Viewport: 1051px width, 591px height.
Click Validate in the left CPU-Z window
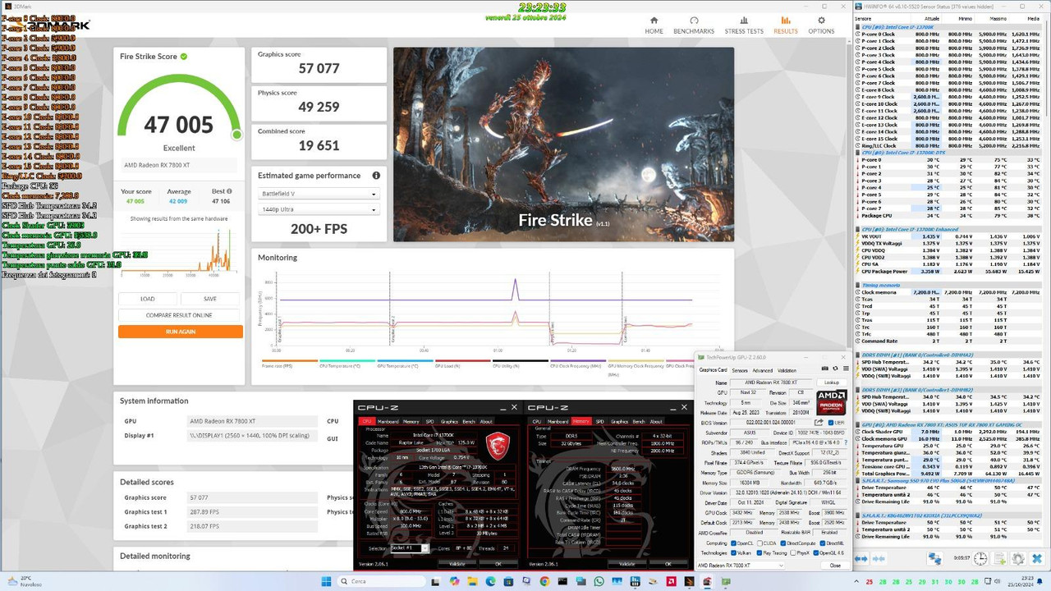[x=457, y=564]
